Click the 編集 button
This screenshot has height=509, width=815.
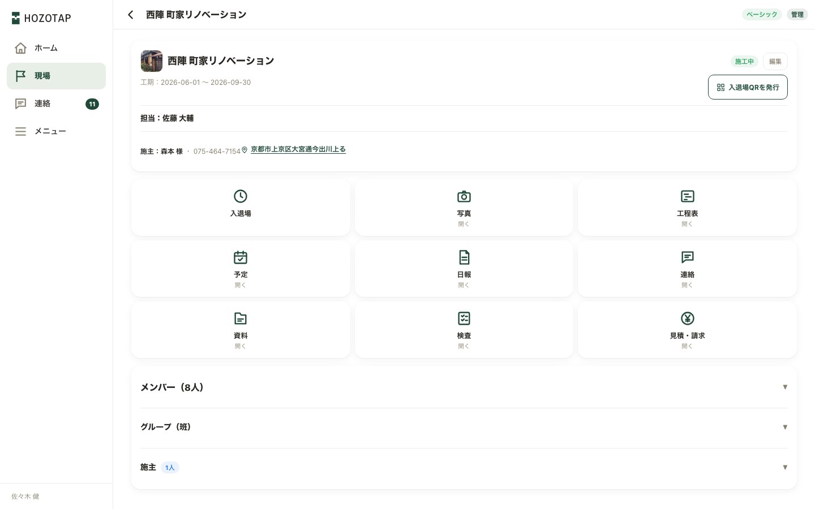pos(775,61)
